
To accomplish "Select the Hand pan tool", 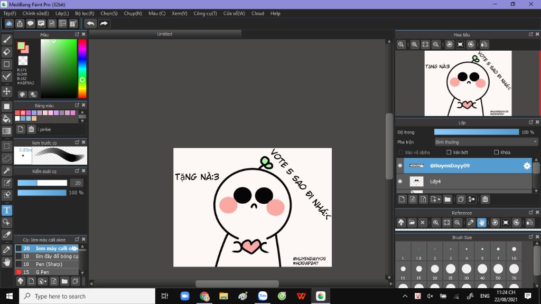I will tap(7, 262).
